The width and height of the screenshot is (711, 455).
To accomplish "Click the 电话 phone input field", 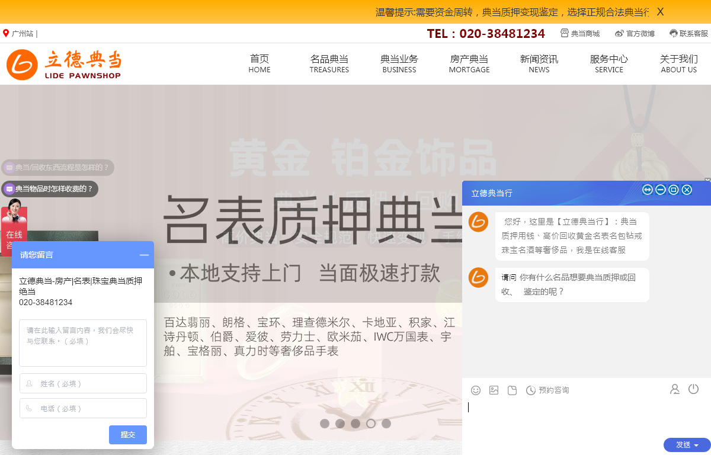I will click(x=83, y=408).
